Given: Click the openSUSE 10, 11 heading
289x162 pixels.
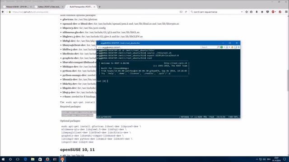Looking at the screenshot, I should coord(77,150).
